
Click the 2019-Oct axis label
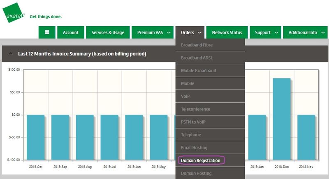pyautogui.click(x=36, y=167)
